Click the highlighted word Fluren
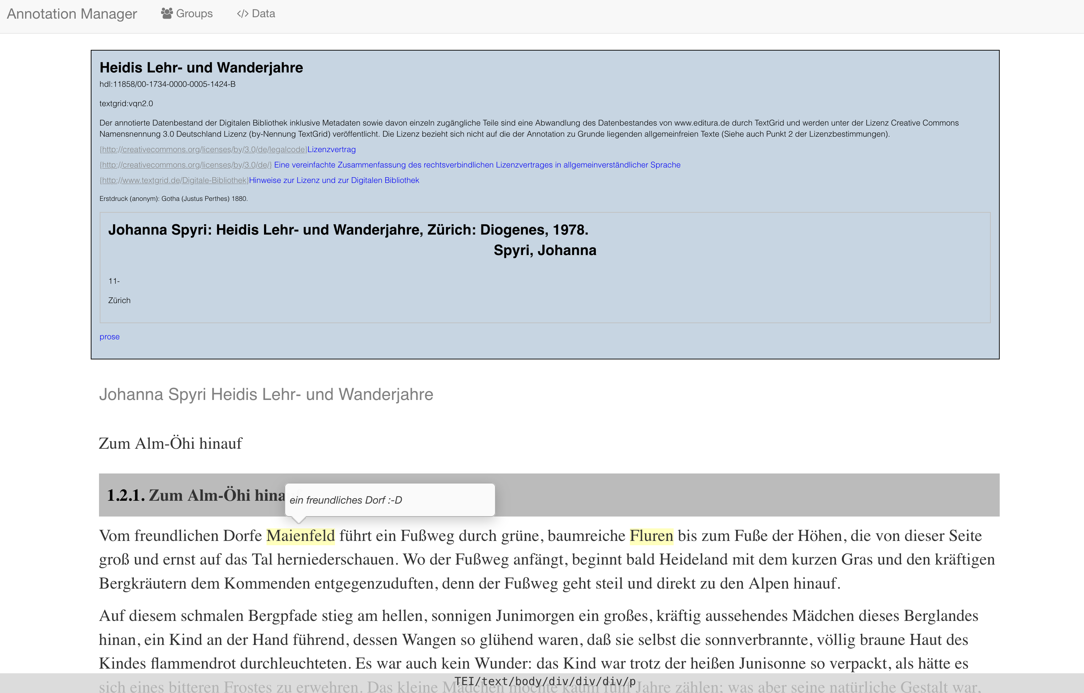Image resolution: width=1084 pixels, height=693 pixels. (x=651, y=536)
